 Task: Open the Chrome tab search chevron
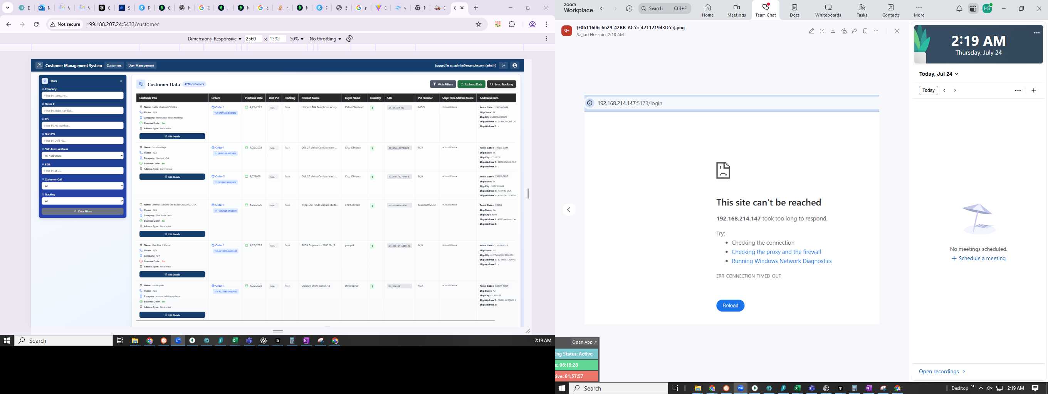(x=8, y=8)
